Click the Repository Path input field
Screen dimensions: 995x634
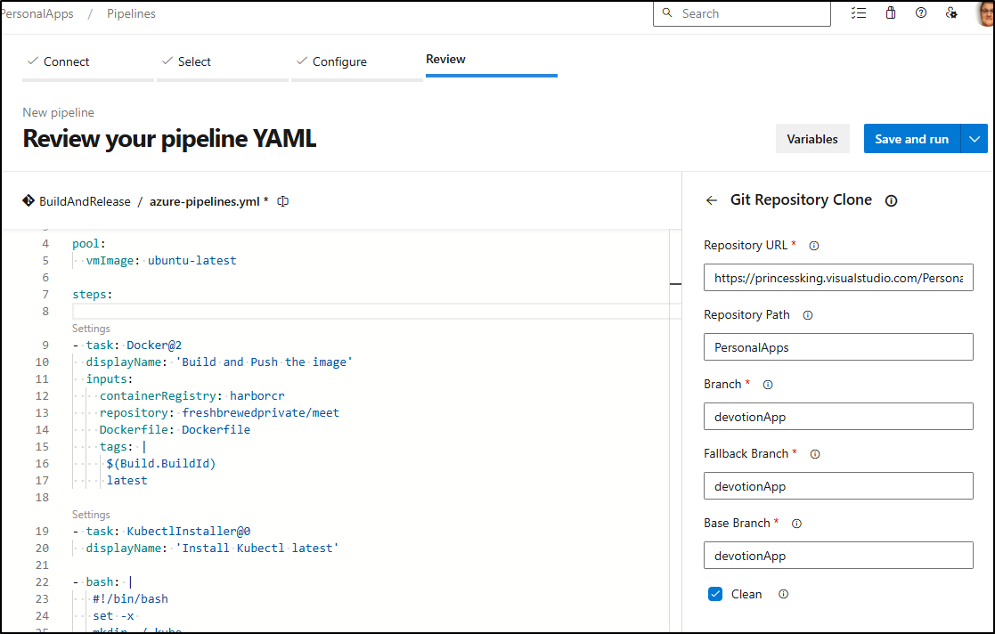pyautogui.click(x=838, y=347)
